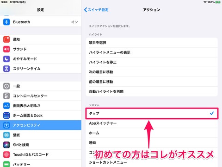Viewport: 222px width, 167px height.
Task: Open バッテリー settings row
Action: 41,164
